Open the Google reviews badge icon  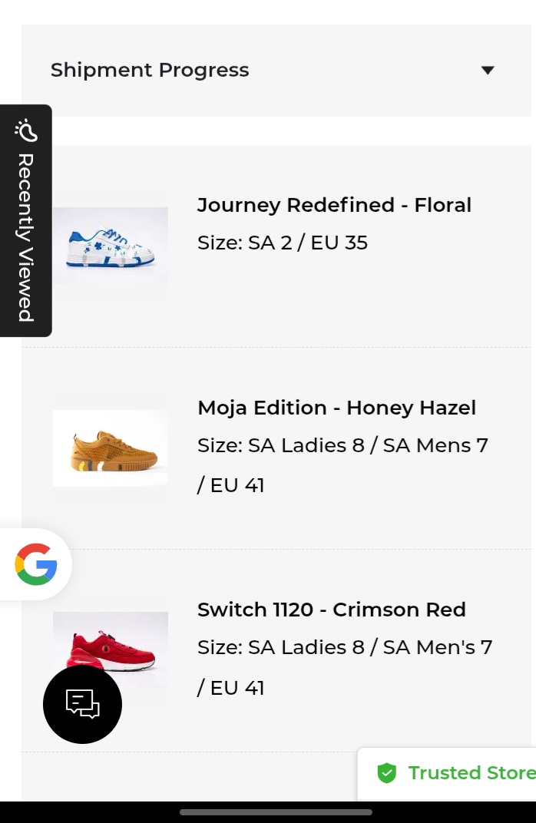(x=36, y=564)
